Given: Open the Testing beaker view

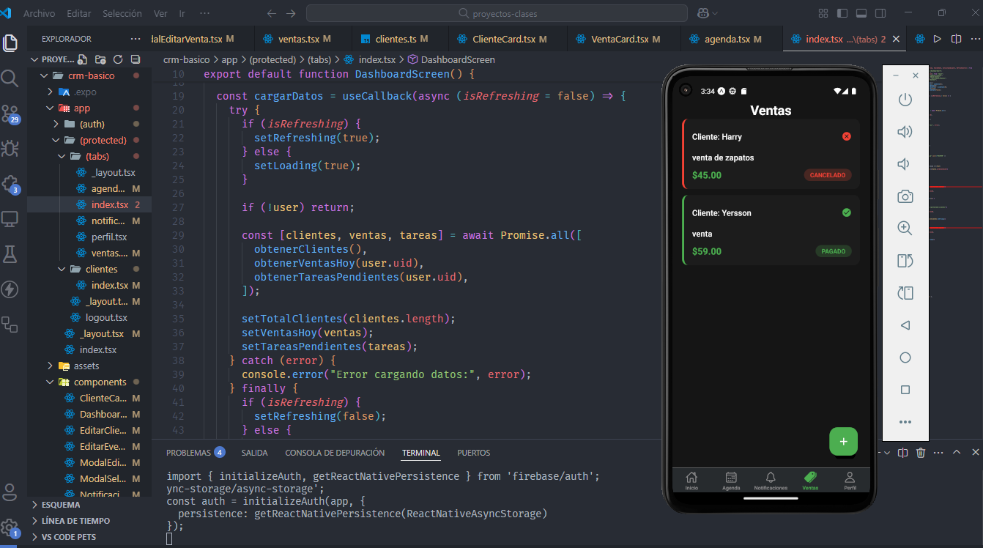Looking at the screenshot, I should (10, 254).
